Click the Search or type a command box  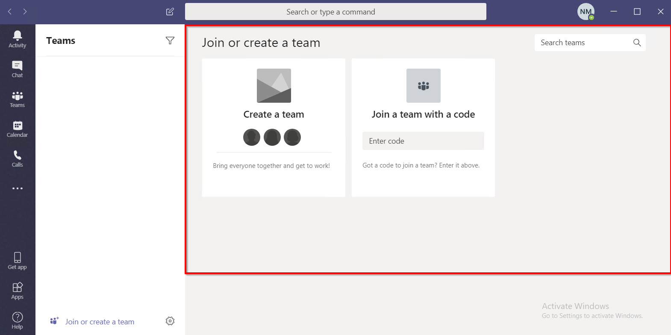[335, 12]
